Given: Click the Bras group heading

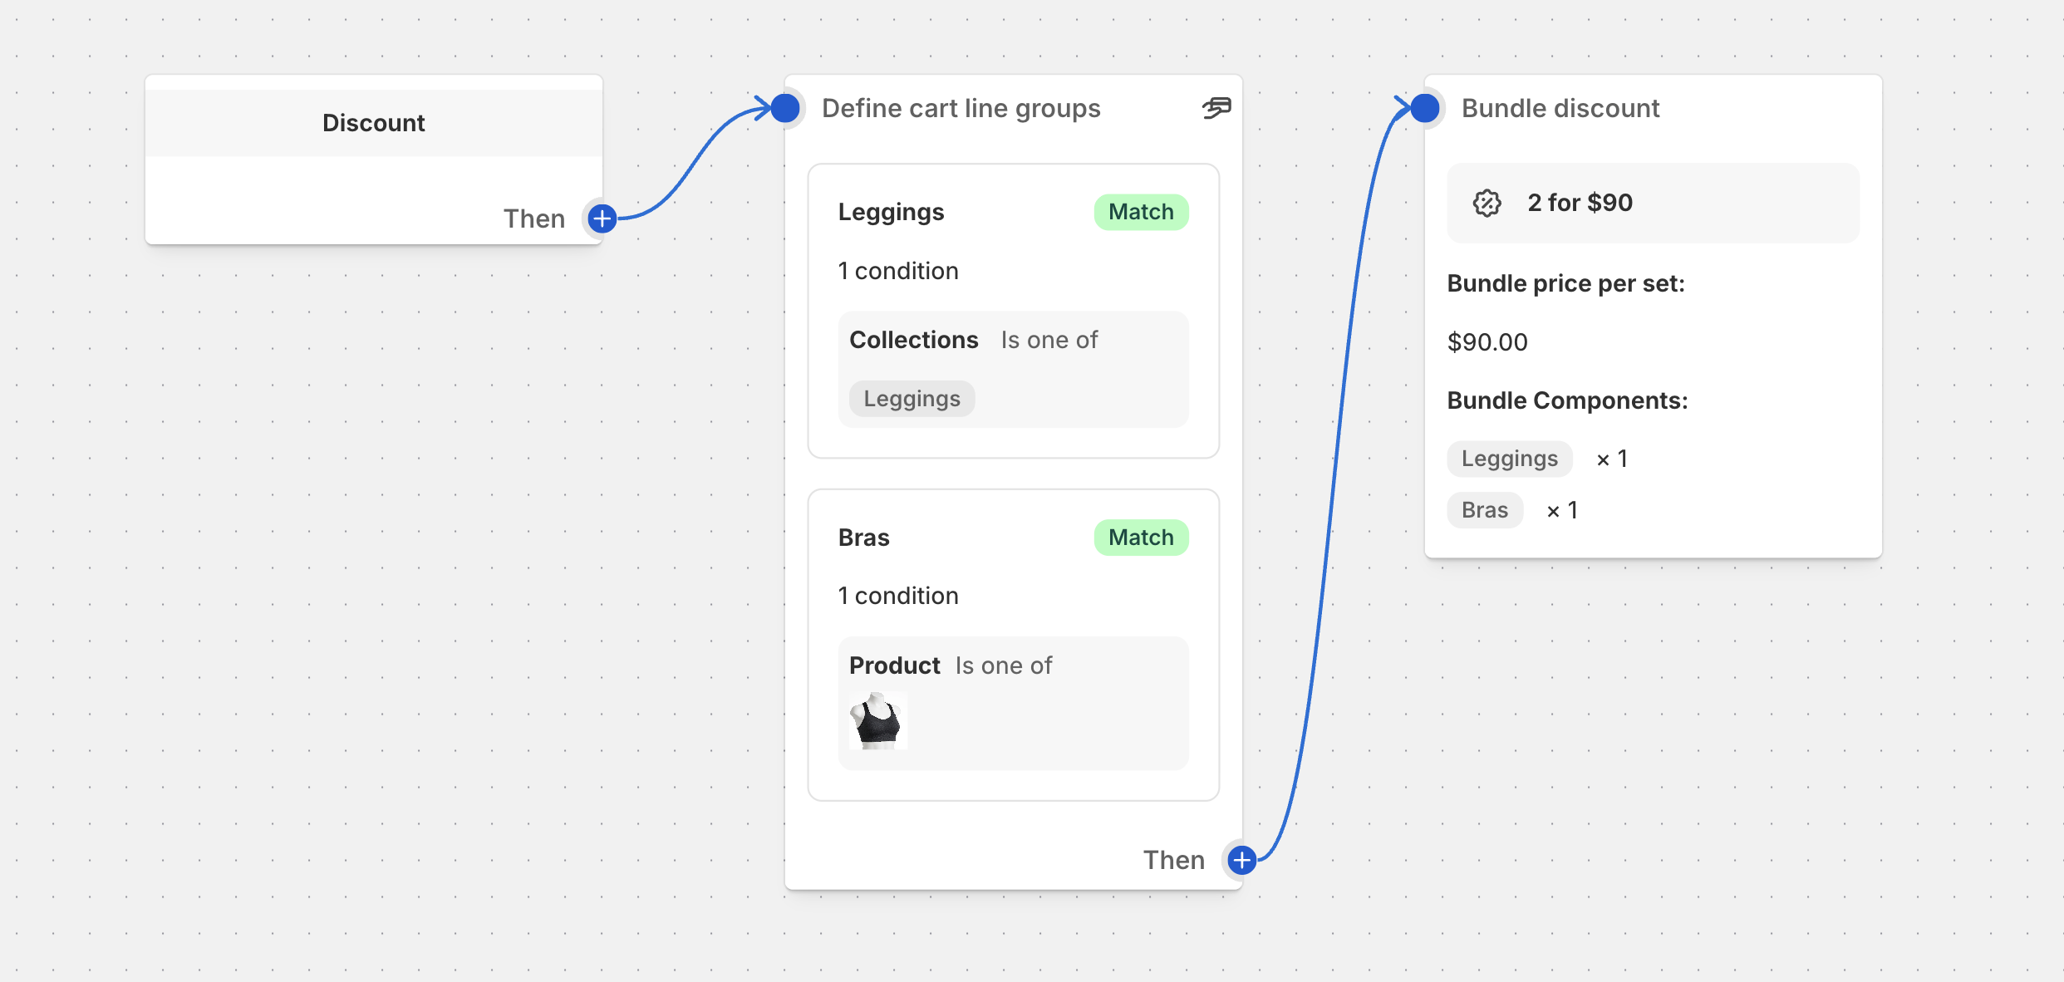Looking at the screenshot, I should (x=863, y=538).
